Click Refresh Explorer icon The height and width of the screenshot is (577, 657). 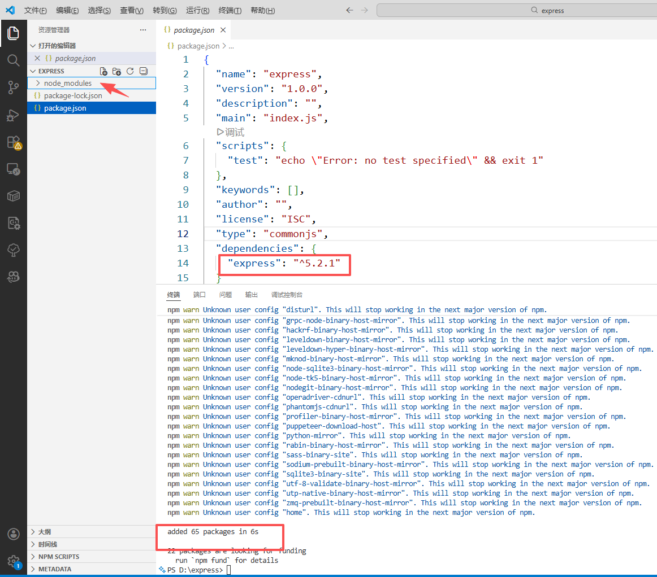pos(130,71)
